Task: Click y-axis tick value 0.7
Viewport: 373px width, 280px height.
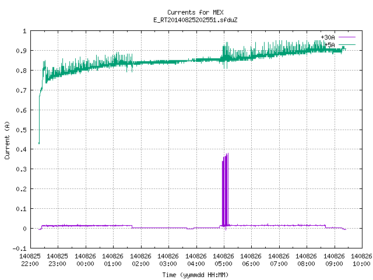Action: tap(21, 90)
